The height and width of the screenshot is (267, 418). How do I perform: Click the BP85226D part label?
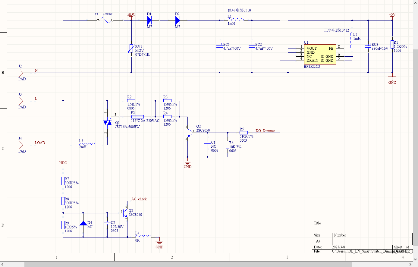[312, 66]
